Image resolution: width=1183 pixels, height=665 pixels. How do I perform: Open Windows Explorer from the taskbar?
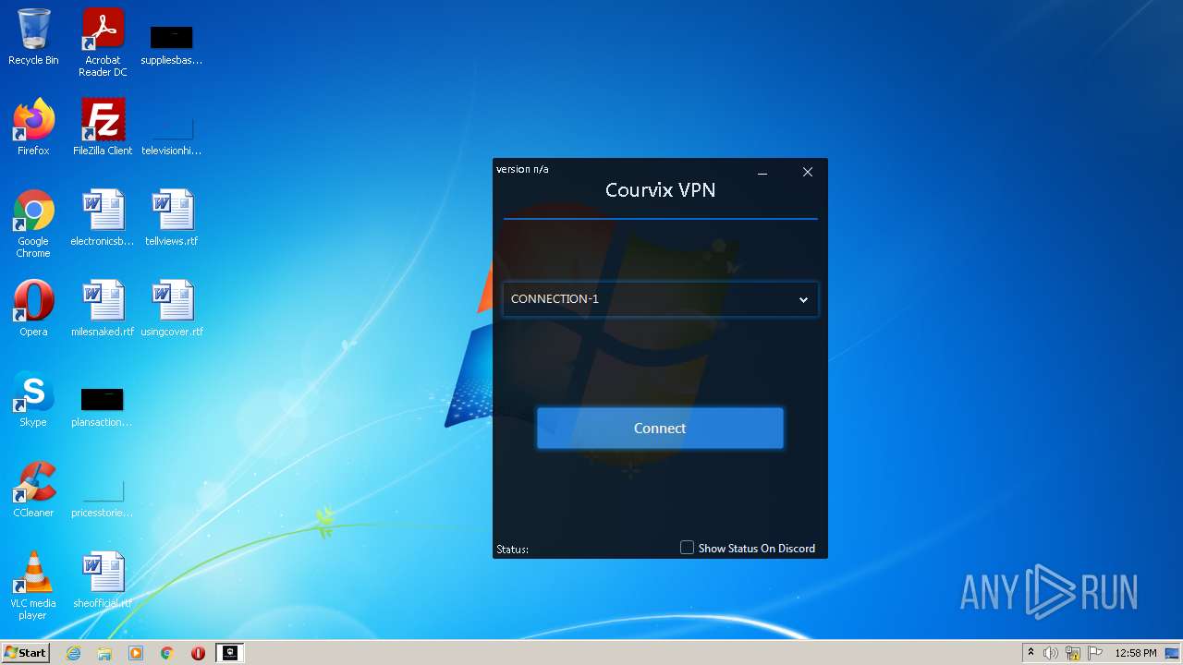[104, 653]
